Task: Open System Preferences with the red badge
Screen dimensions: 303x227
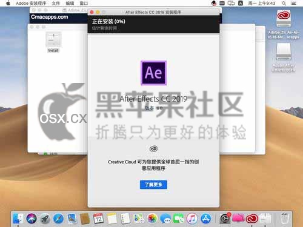Action: tap(225, 218)
